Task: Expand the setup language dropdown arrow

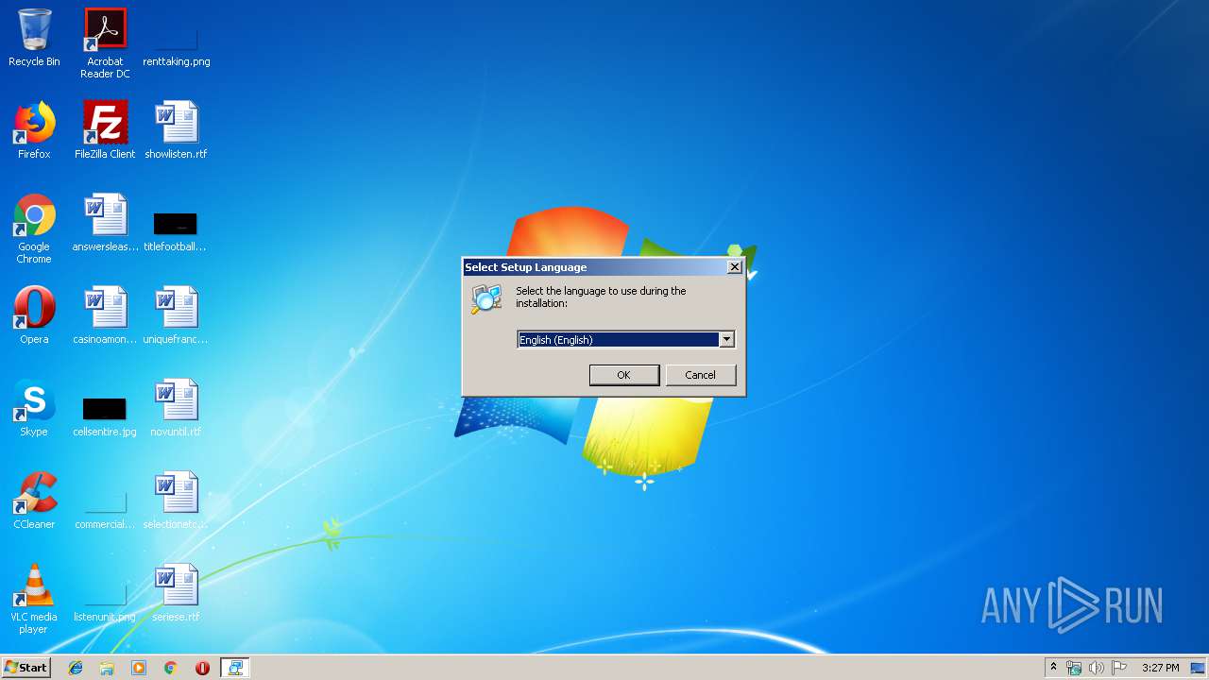Action: [726, 340]
